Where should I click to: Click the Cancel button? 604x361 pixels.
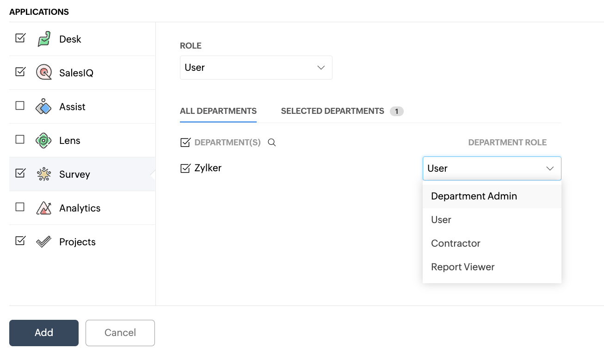click(x=120, y=333)
